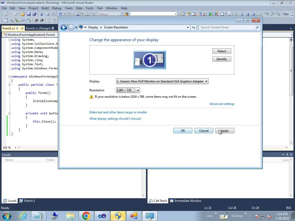Screen dimensions: 295x221
Task: Open the Display monitor selection dropdown
Action: [162, 81]
